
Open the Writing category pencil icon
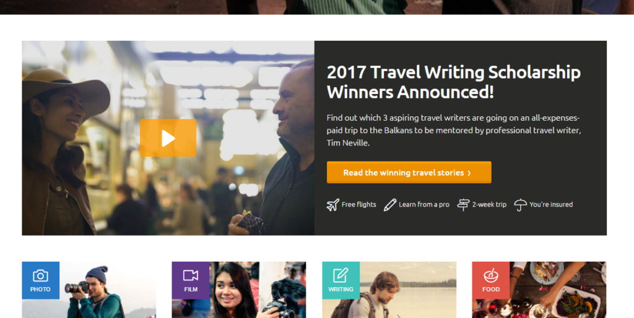pos(341,275)
